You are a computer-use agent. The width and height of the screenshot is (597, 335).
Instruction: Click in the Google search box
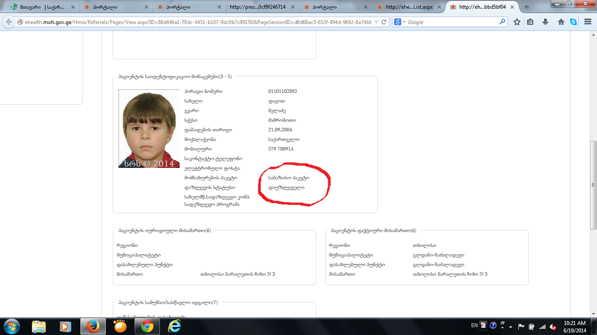452,22
